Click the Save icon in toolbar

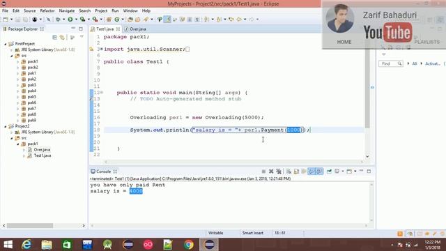coord(17,20)
